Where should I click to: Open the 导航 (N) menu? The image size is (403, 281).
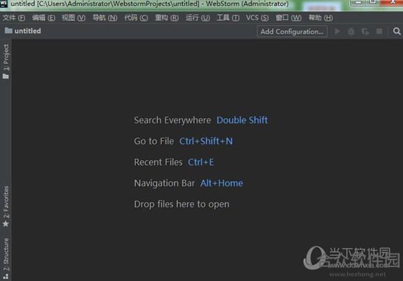[105, 17]
